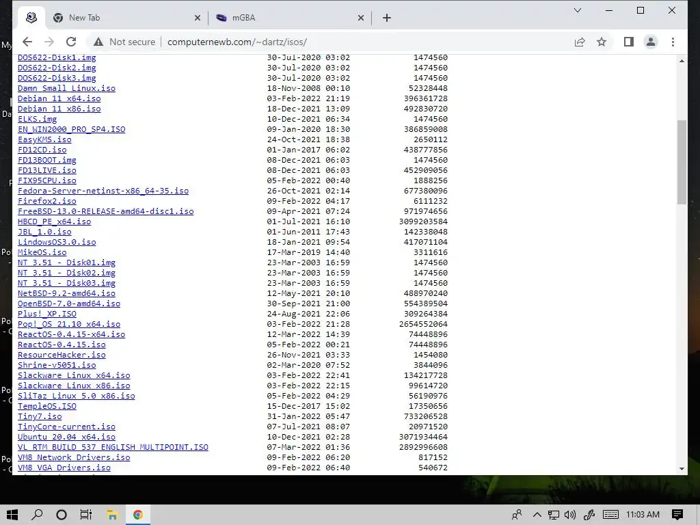This screenshot has height=525, width=700.
Task: Open the volume control tray icon
Action: click(x=570, y=515)
